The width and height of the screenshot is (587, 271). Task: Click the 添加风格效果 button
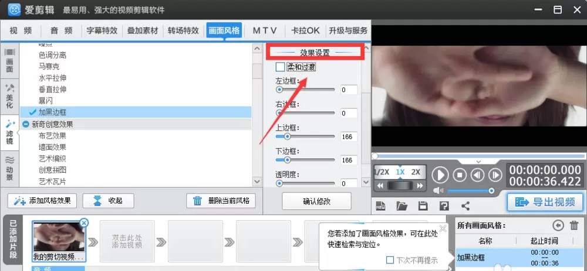(42, 201)
